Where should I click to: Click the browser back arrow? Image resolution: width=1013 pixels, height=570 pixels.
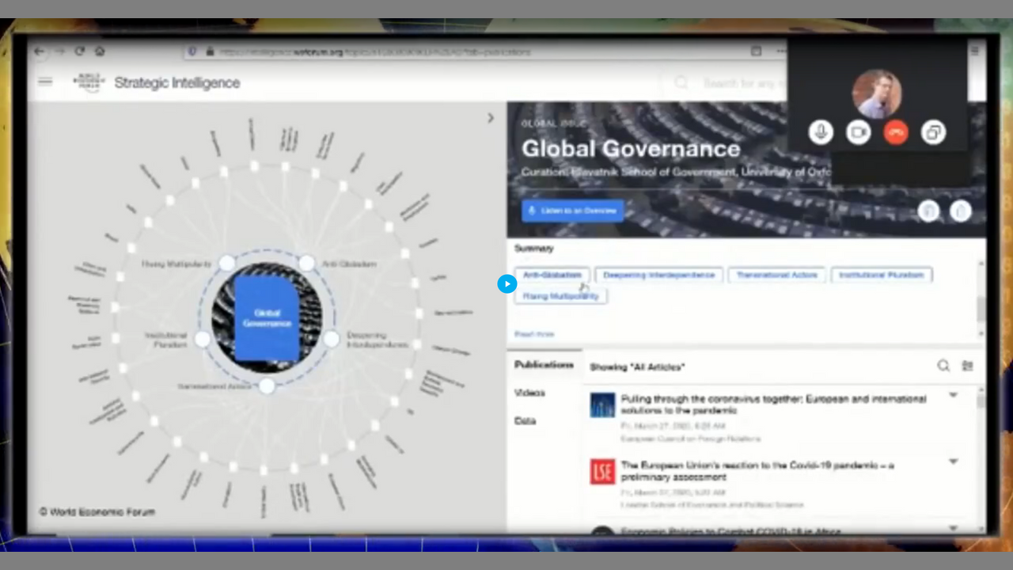pyautogui.click(x=39, y=51)
